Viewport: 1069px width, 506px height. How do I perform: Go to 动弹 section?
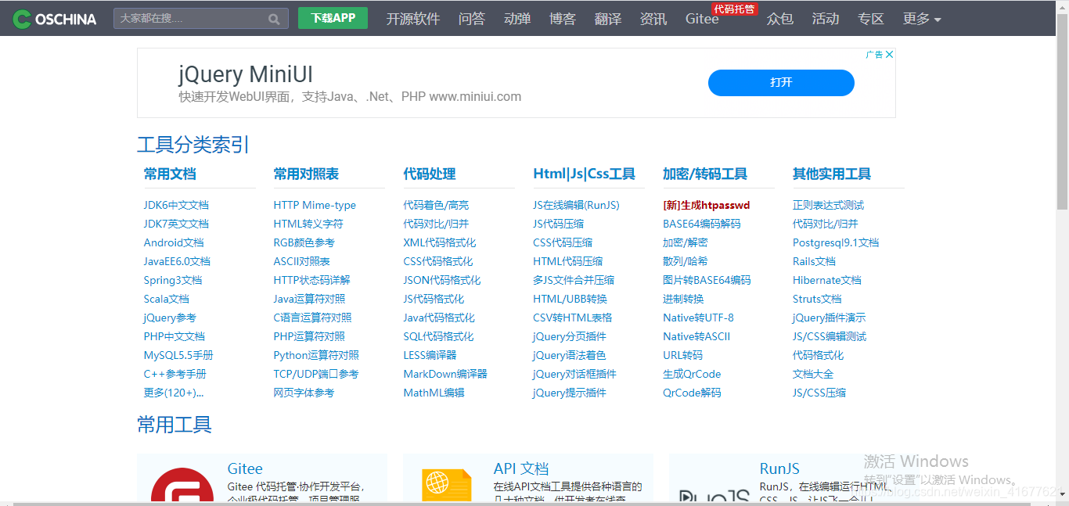coord(517,19)
